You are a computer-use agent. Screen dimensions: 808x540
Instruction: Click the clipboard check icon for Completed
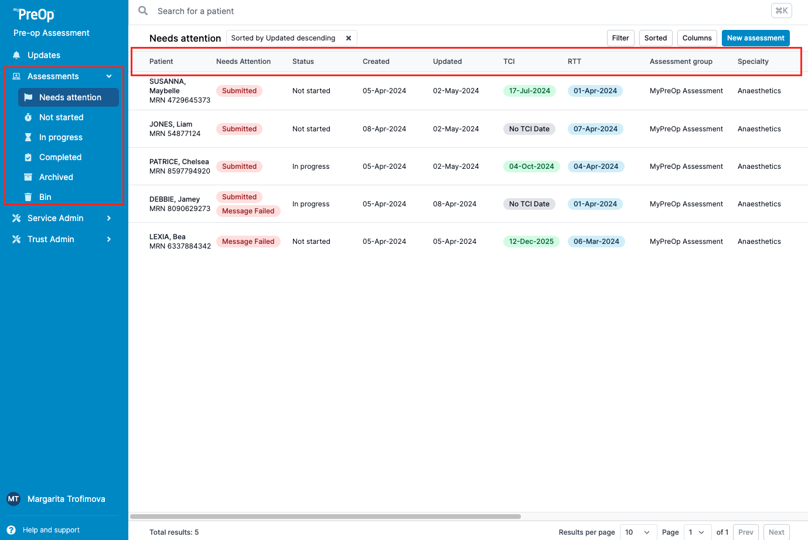coord(28,157)
